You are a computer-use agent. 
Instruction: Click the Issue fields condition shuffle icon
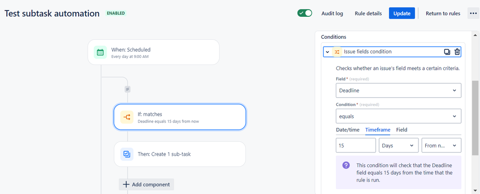(337, 52)
